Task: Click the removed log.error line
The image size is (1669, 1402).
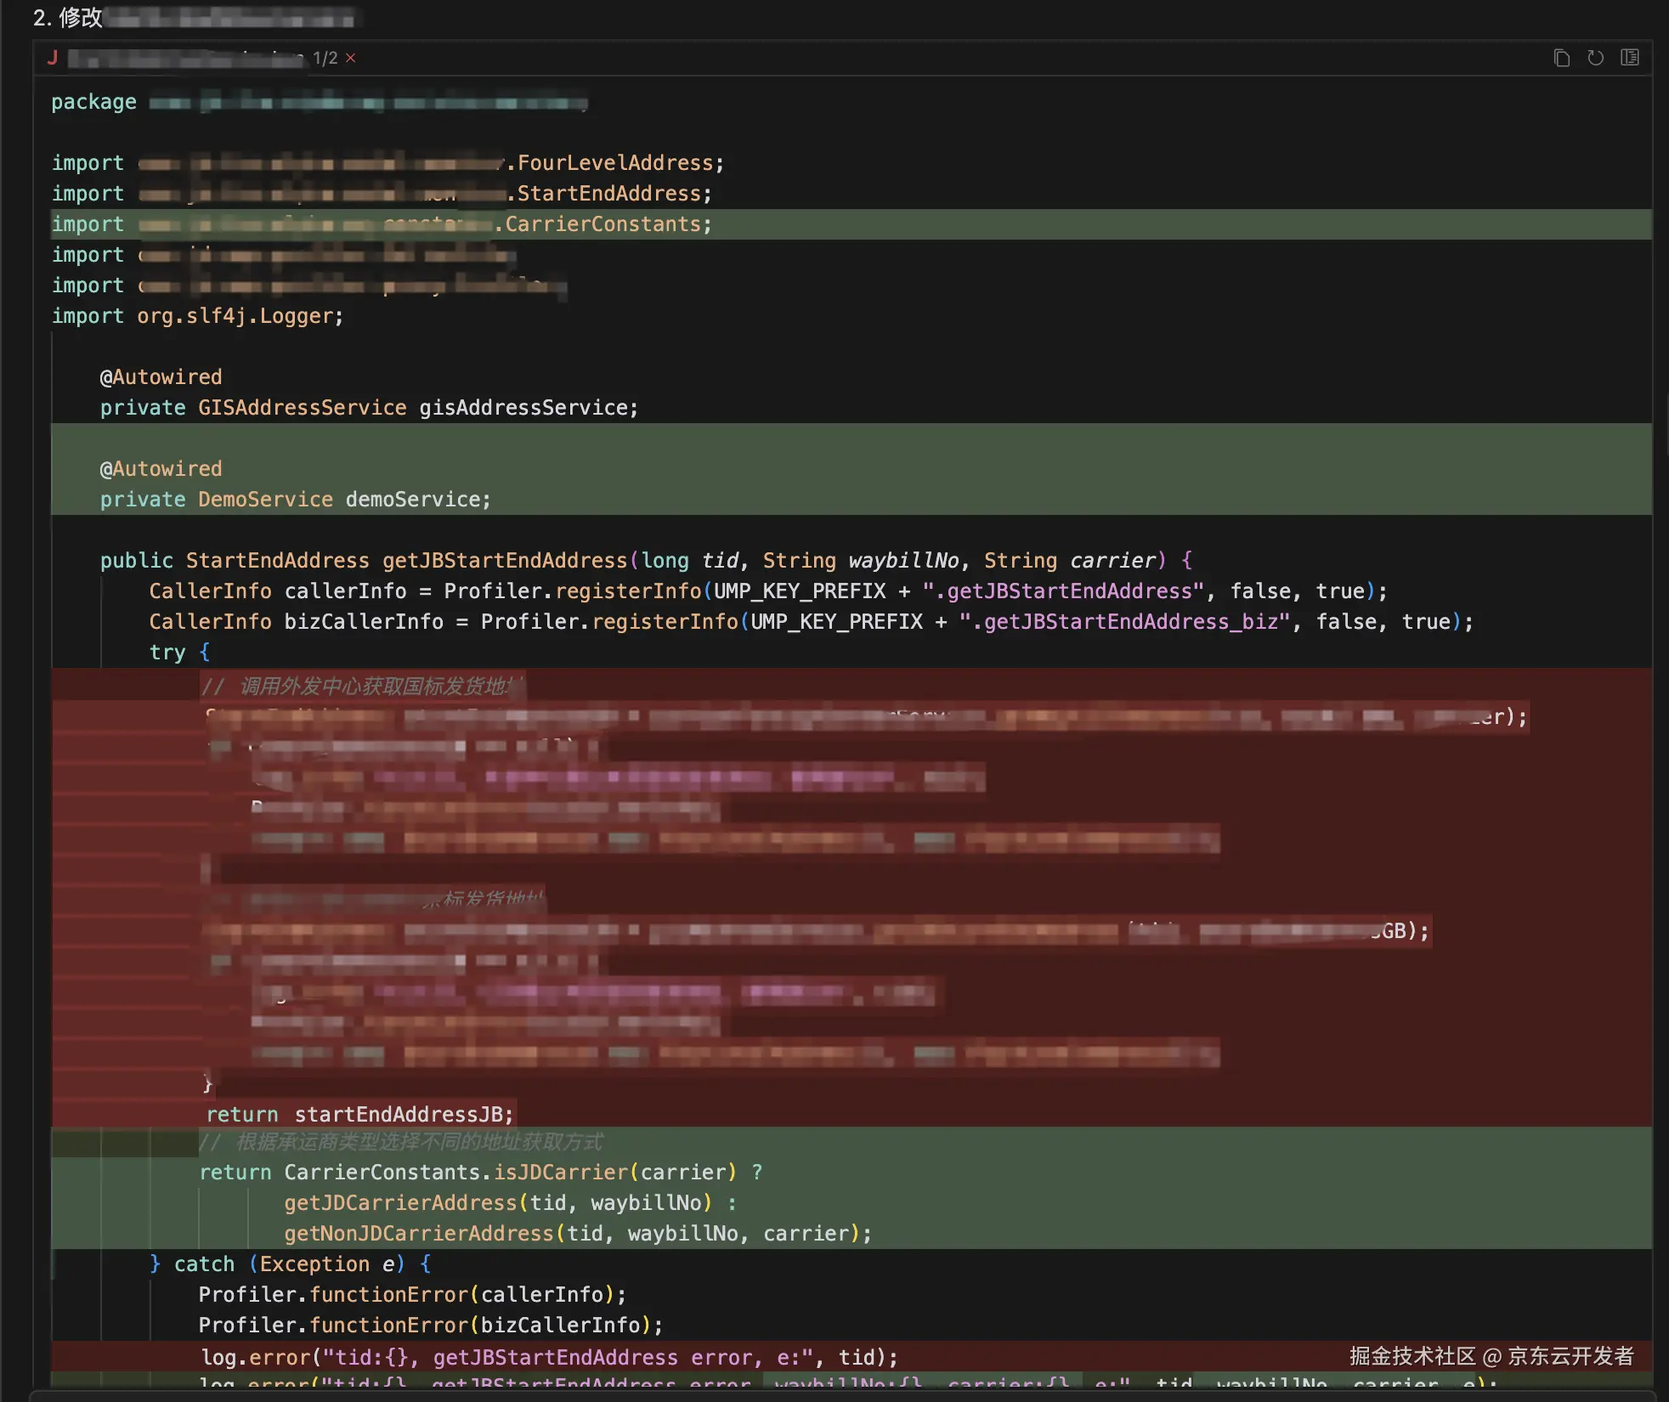Action: click(548, 1357)
